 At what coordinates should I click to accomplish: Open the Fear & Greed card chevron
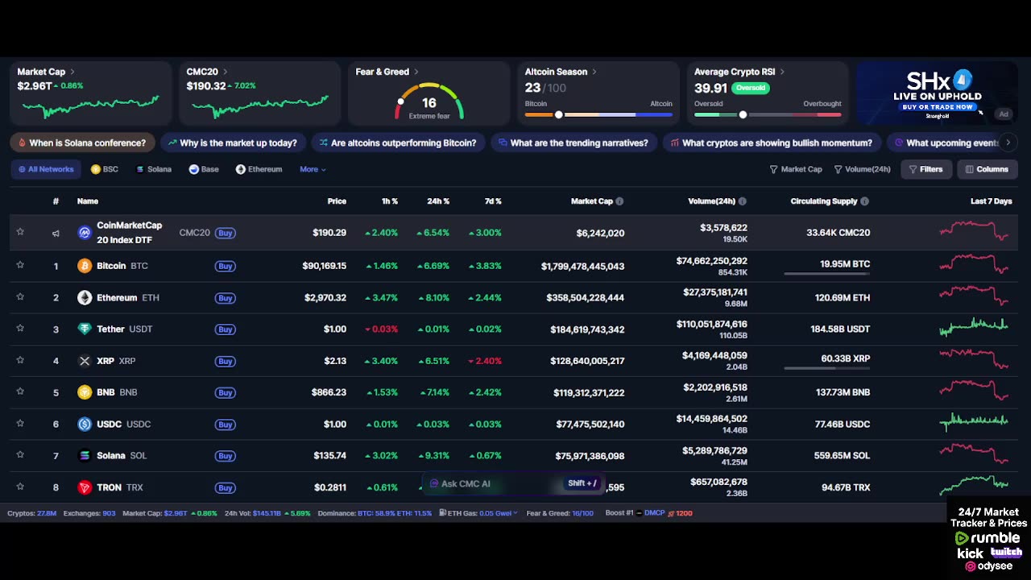tap(416, 72)
